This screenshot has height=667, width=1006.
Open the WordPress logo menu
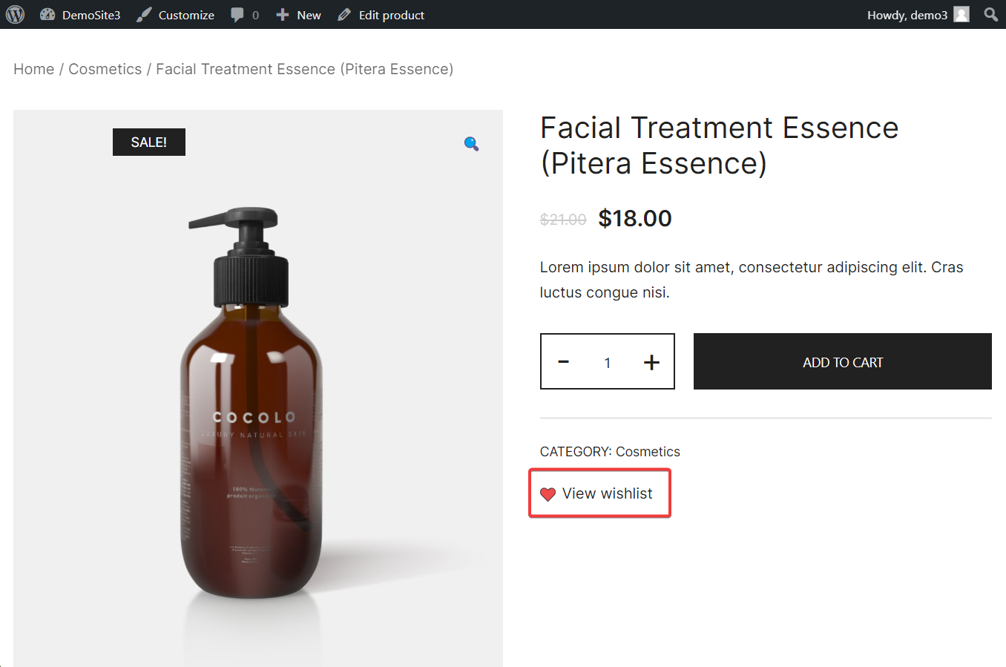click(15, 14)
